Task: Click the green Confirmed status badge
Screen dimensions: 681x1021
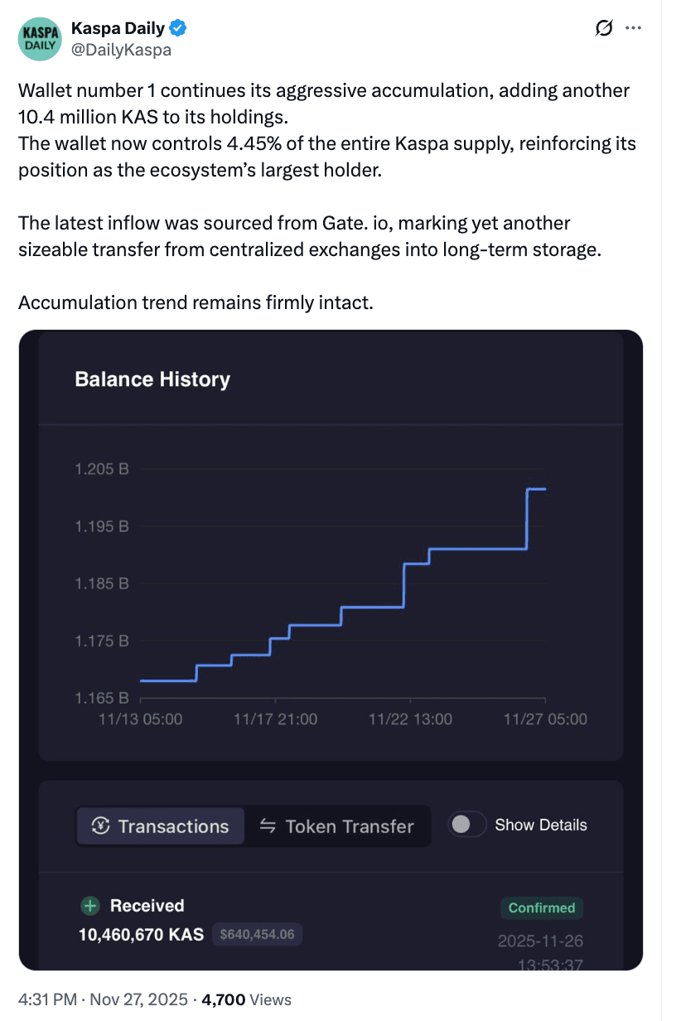Action: pos(542,907)
